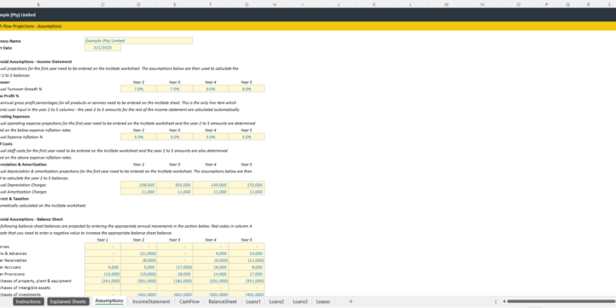
Task: Select depreciation charge cell 245,000
Action: (x=211, y=184)
